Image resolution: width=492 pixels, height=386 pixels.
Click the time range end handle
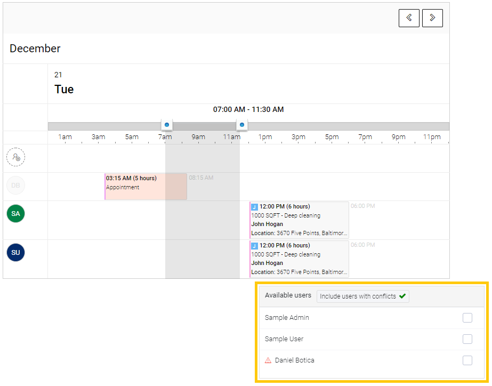(242, 125)
